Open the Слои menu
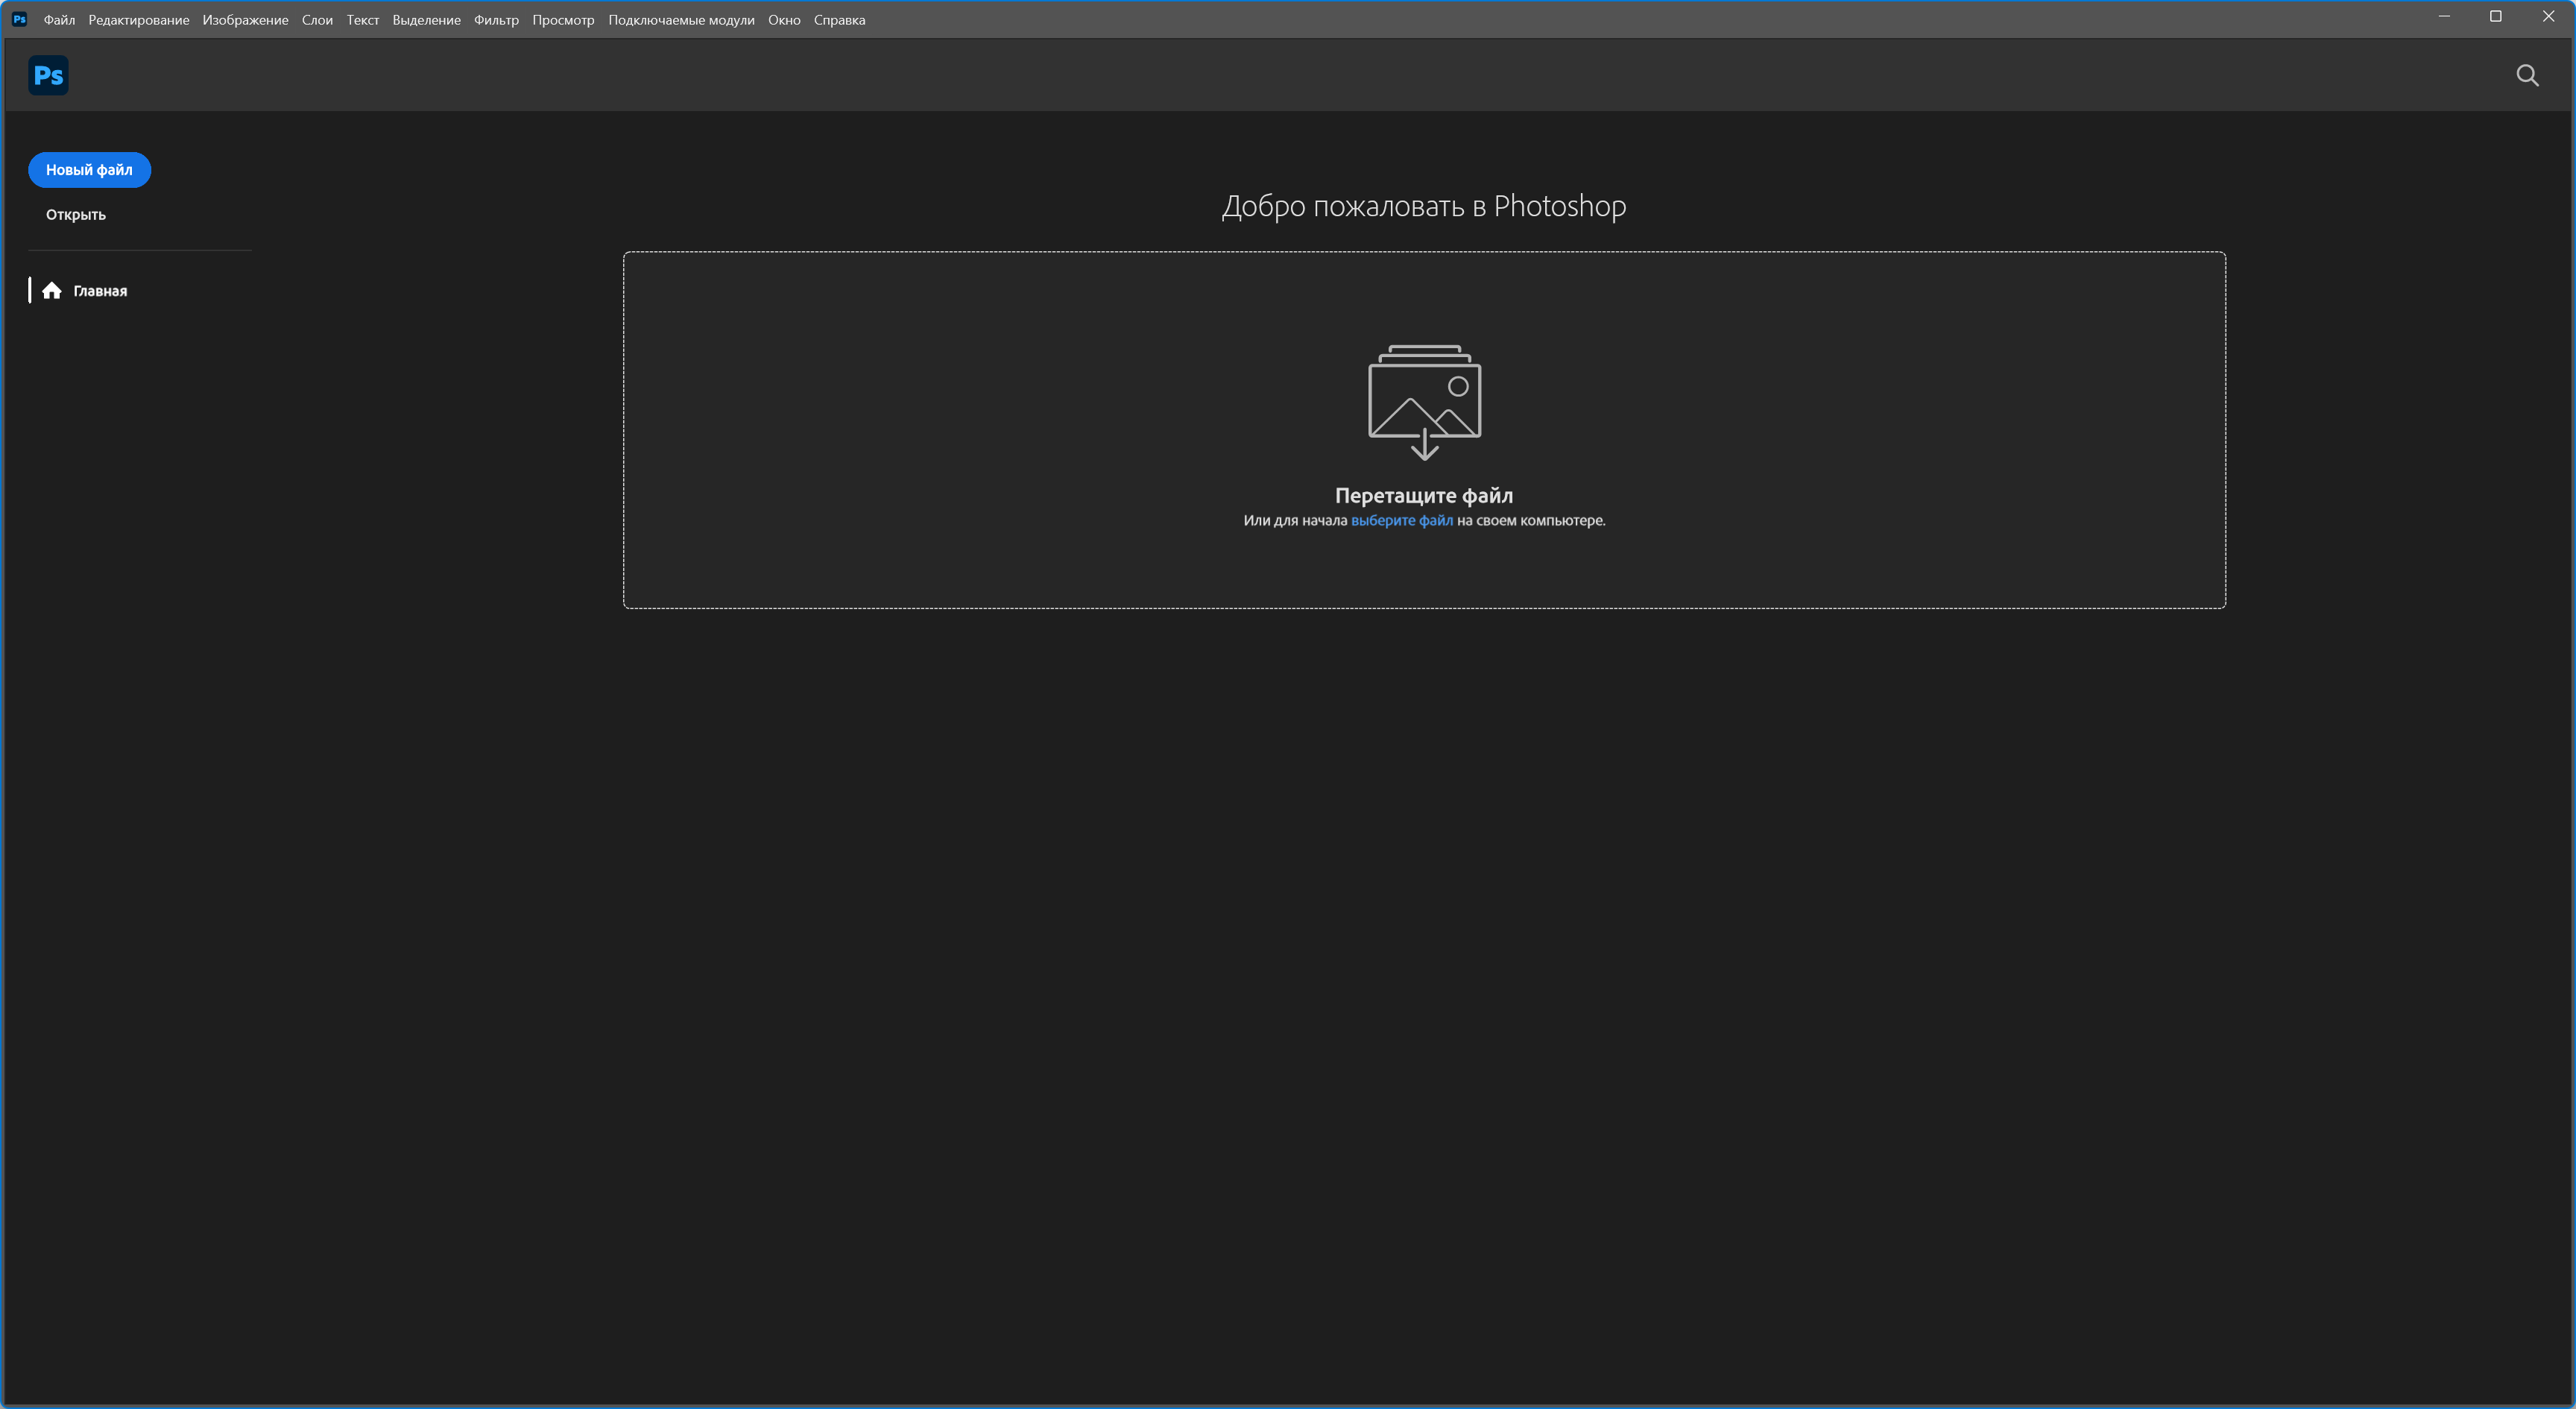The image size is (2576, 1409). (317, 20)
